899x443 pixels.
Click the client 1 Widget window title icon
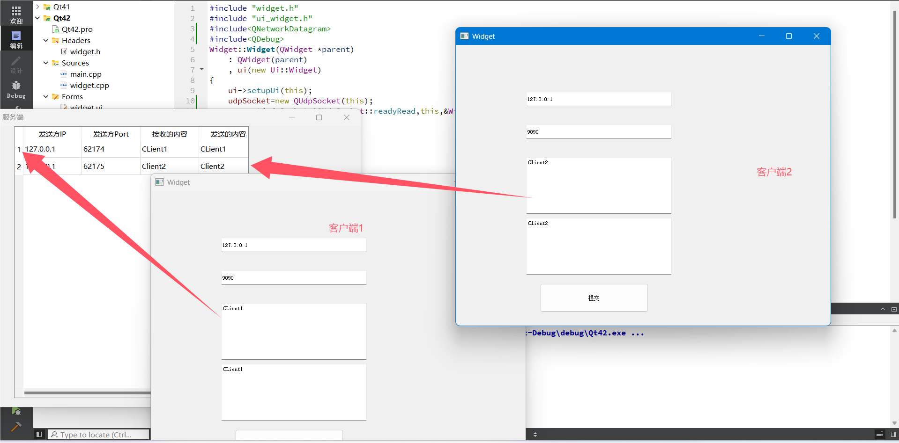coord(159,182)
